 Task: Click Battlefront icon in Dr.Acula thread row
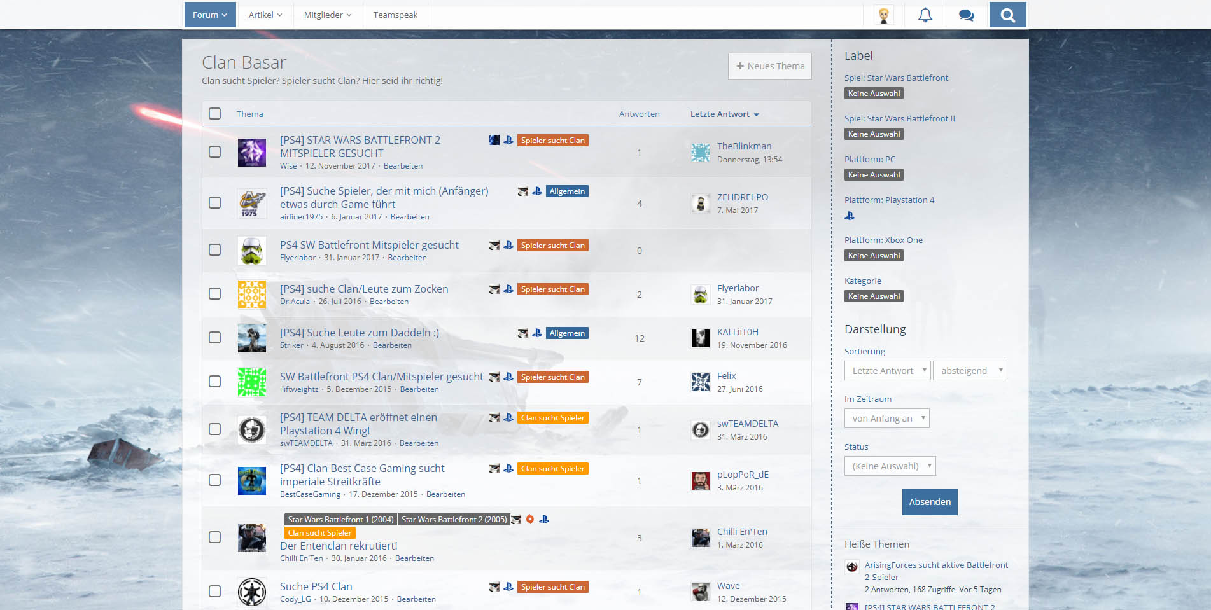[494, 289]
